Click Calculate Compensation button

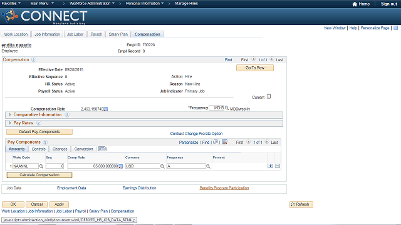click(39, 175)
